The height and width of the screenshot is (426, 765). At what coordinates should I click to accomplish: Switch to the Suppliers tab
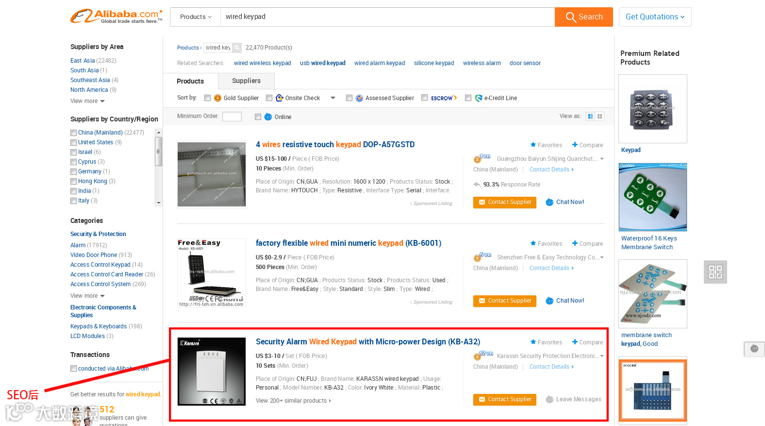tap(246, 81)
